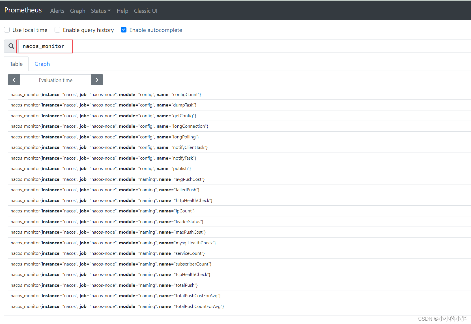
Task: Open Alerts in the navbar
Action: [x=57, y=11]
